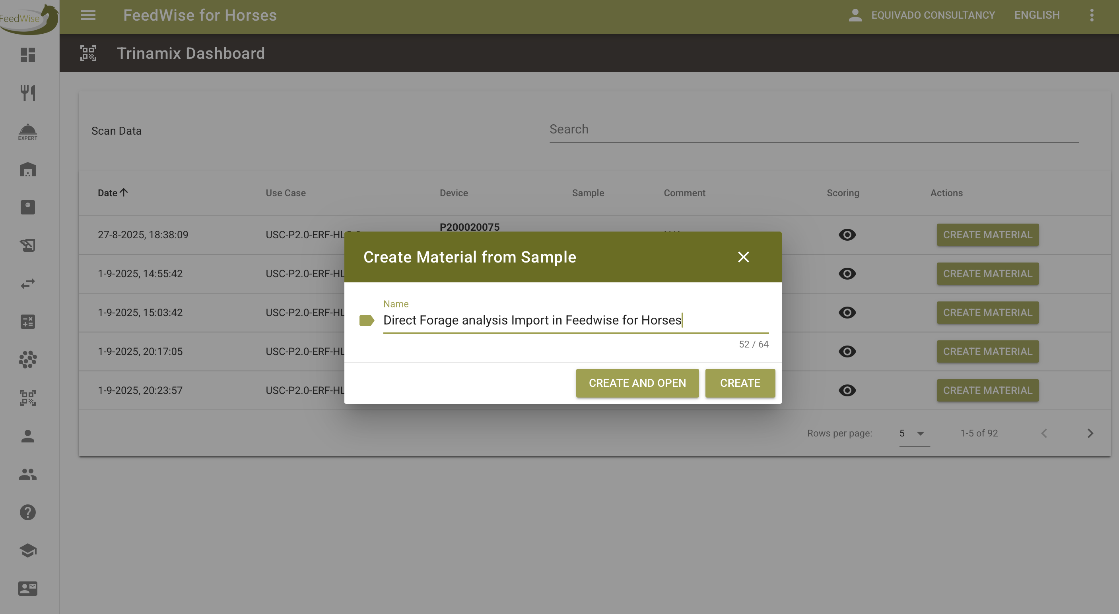Screen dimensions: 1119x614
Task: Open the stable building sidebar icon
Action: [28, 170]
